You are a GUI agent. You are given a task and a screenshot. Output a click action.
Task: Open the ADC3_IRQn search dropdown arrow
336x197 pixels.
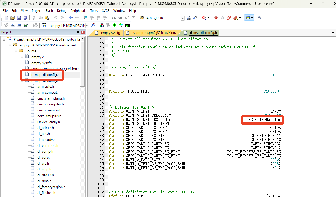[183, 18]
